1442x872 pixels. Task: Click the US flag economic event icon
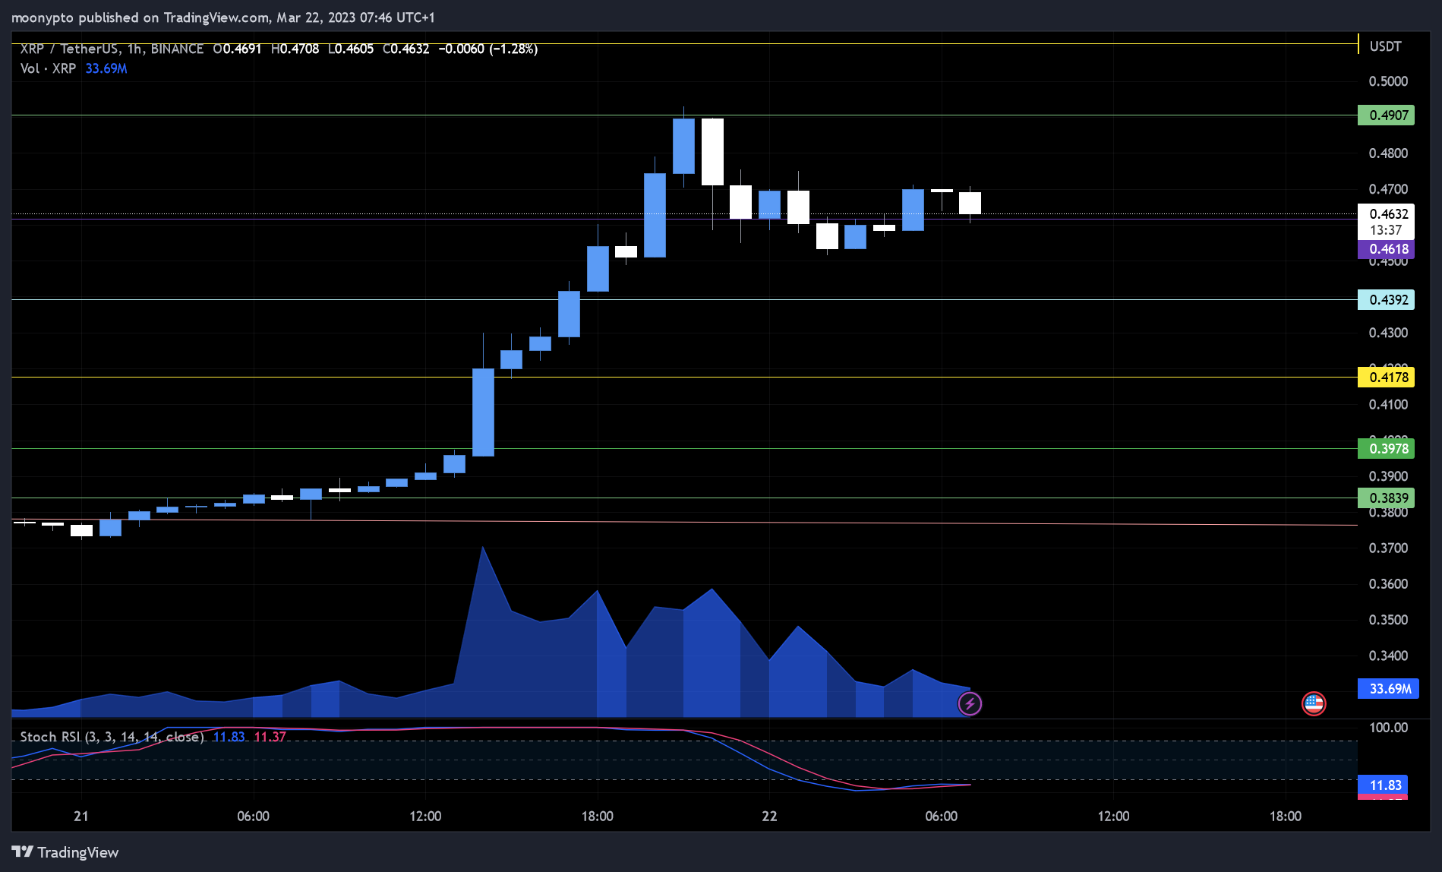[x=1314, y=704]
